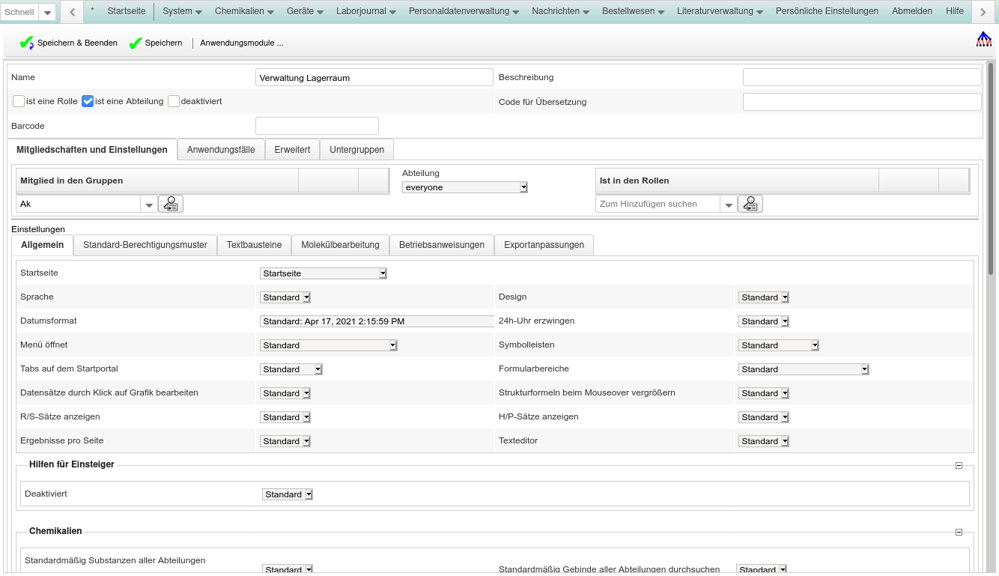Click into the Barcode input field

(x=317, y=126)
